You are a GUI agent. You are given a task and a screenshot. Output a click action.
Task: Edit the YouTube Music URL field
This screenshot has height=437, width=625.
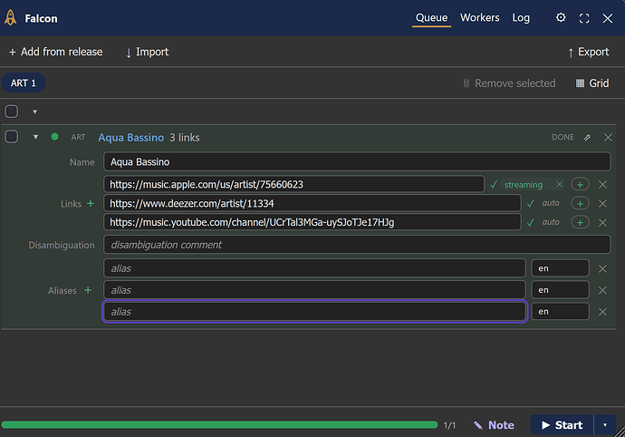(312, 222)
